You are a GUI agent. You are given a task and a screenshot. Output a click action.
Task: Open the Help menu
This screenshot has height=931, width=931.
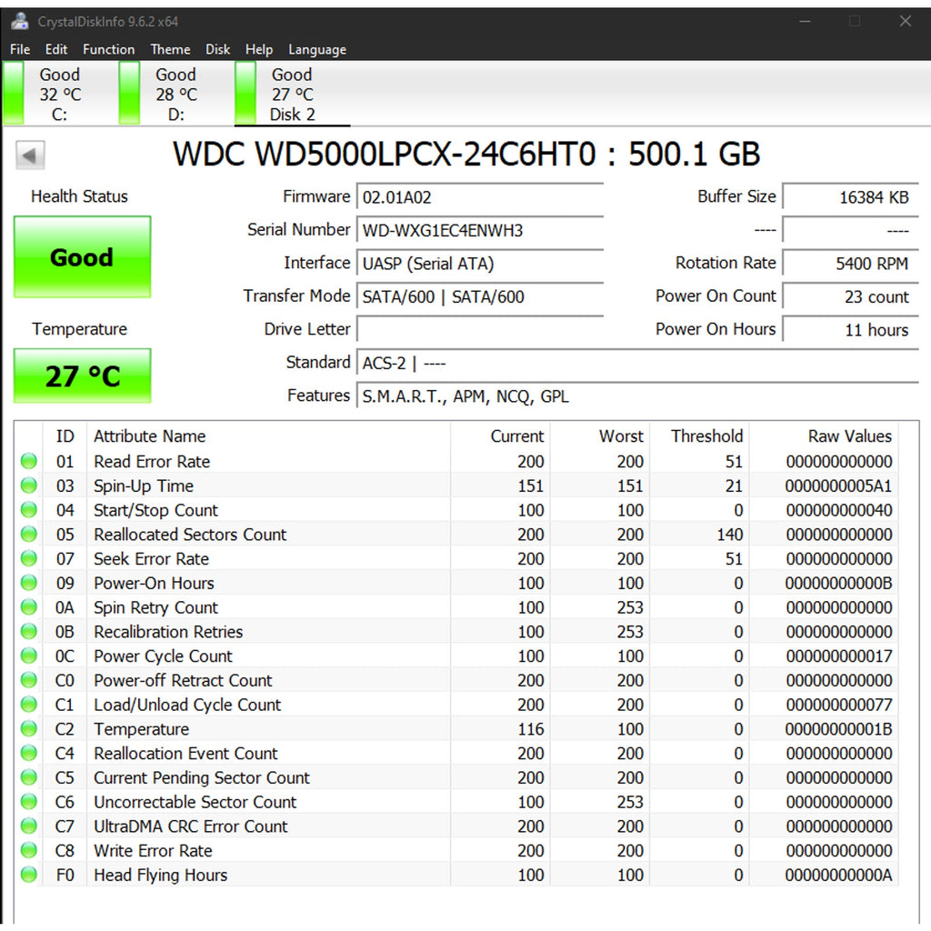pyautogui.click(x=259, y=49)
